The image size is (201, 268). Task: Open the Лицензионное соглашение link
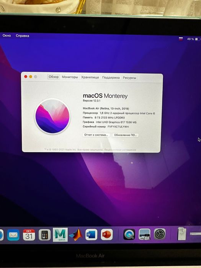pyautogui.click(x=120, y=150)
